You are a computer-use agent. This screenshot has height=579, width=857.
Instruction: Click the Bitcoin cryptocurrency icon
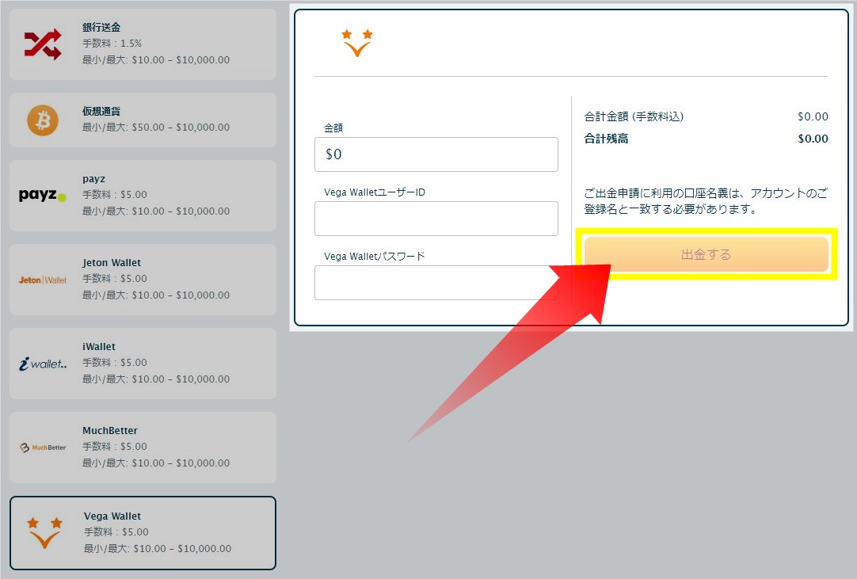(x=43, y=120)
